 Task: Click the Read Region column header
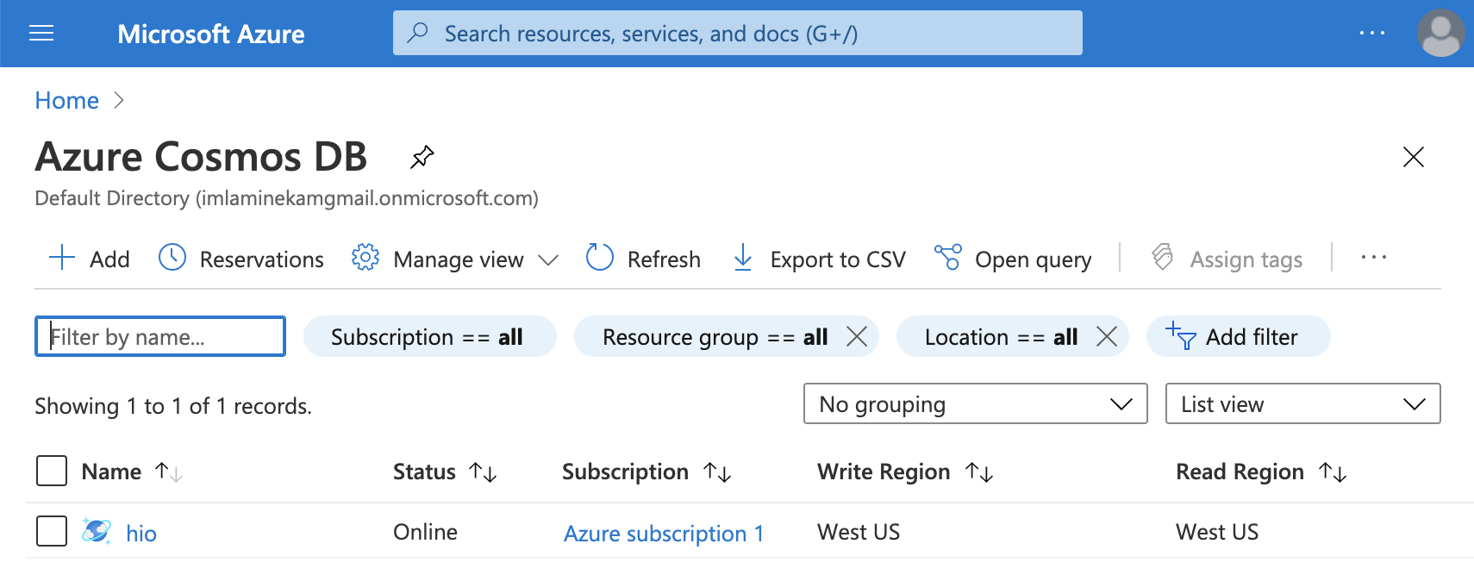pos(1240,472)
